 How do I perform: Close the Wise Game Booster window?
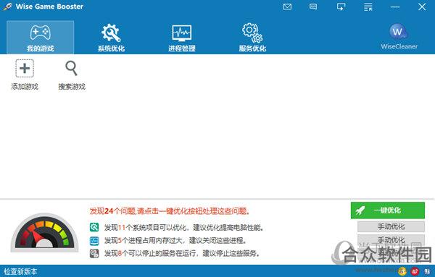coord(422,7)
